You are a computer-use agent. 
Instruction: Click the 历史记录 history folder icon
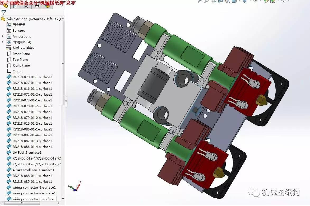click(x=9, y=25)
